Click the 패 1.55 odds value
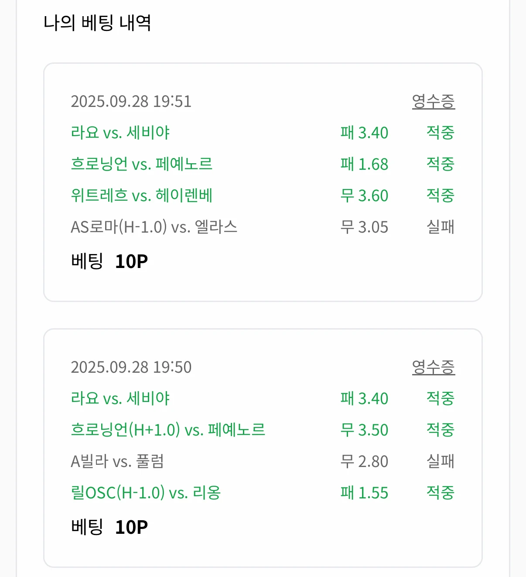Viewport: 526px width, 577px height. [x=364, y=493]
